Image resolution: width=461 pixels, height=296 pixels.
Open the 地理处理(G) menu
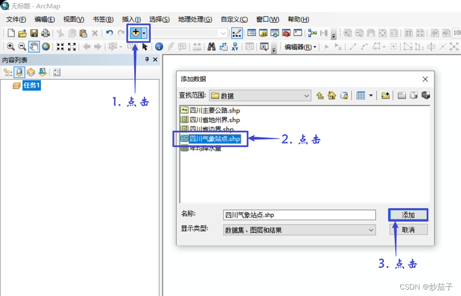point(195,19)
